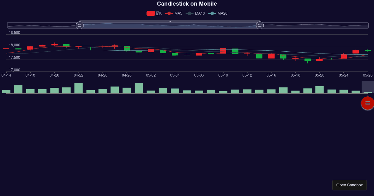Select the green candlestick above 04-20's right neighbor
The height and width of the screenshot is (196, 374).
tap(66, 46)
